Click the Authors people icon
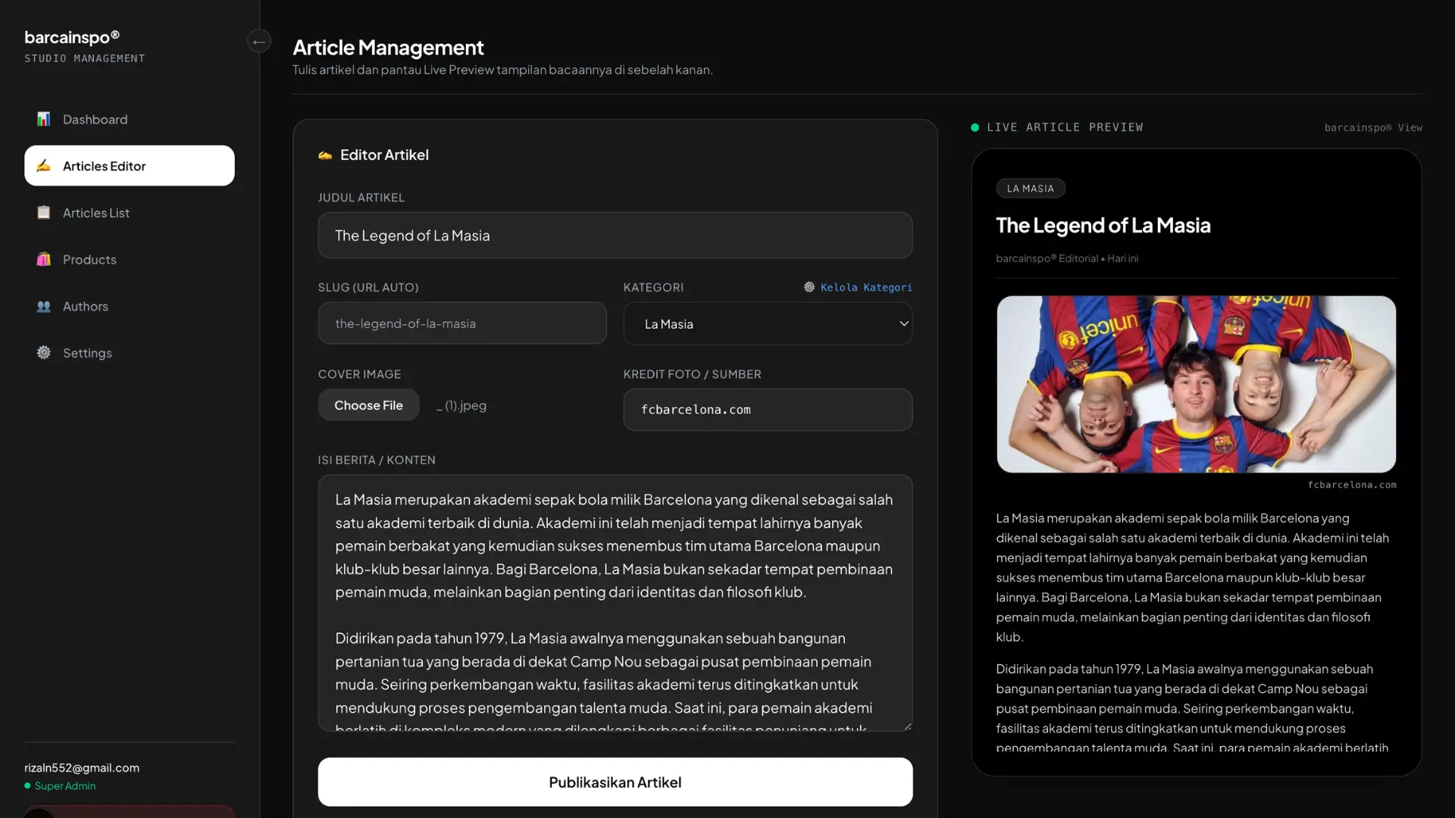 [44, 306]
